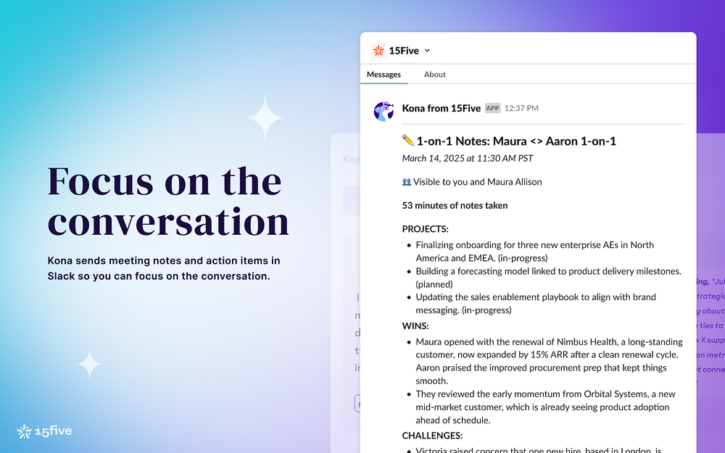Screen dimensions: 725x453
Task: Select the '1-on-1 Notes: Maura <> Aaron 1-on-1' heading
Action: tap(516, 141)
